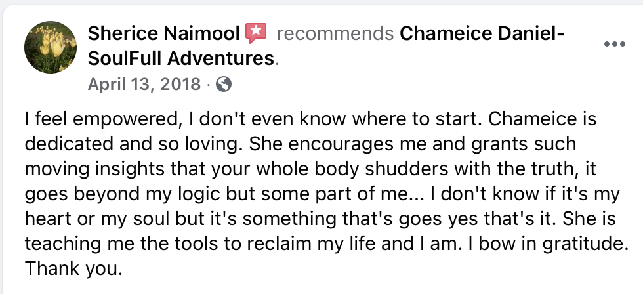Click the phrase reclaim my life
This screenshot has width=643, height=294.
coord(312,243)
